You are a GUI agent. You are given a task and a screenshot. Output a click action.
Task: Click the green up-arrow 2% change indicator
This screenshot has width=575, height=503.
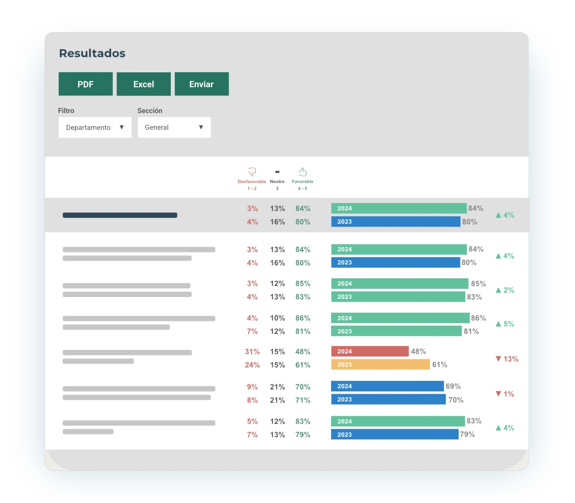tap(505, 290)
